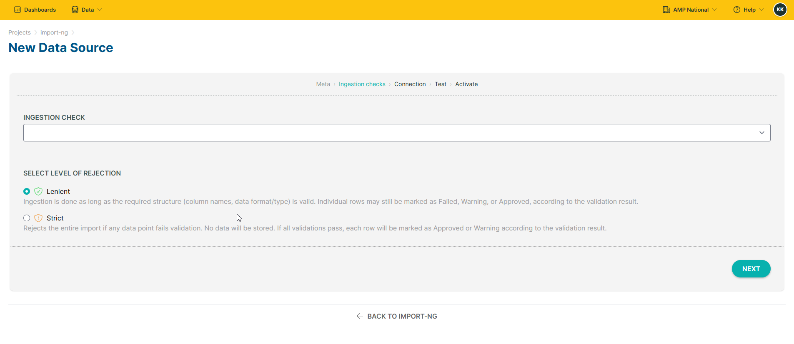Screen dimensions: 794x344
Task: Expand the Data menu chevron
Action: 100,10
